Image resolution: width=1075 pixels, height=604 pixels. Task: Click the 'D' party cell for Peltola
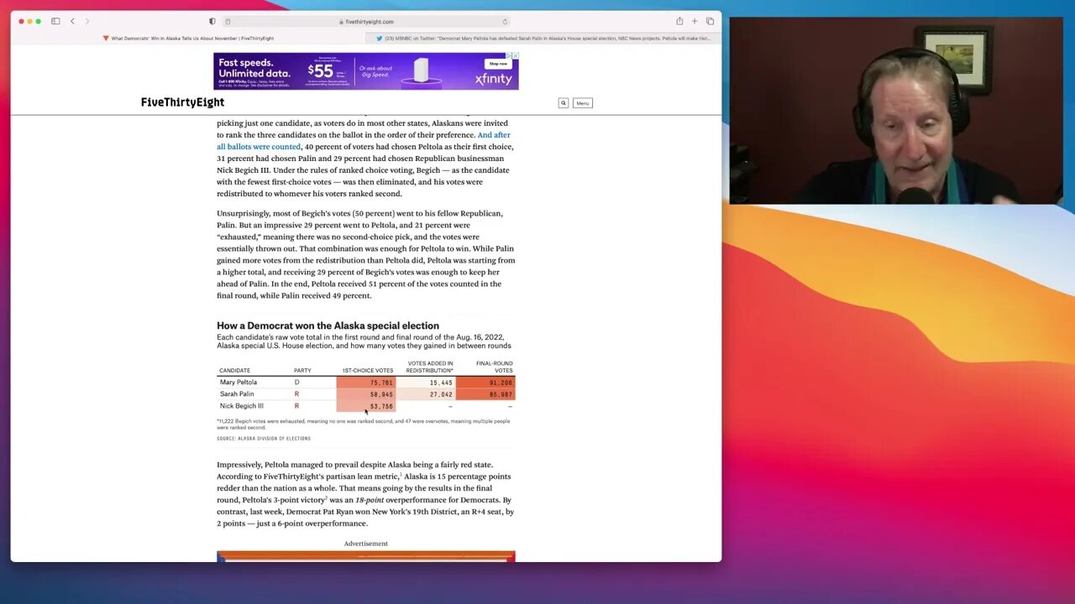point(296,383)
